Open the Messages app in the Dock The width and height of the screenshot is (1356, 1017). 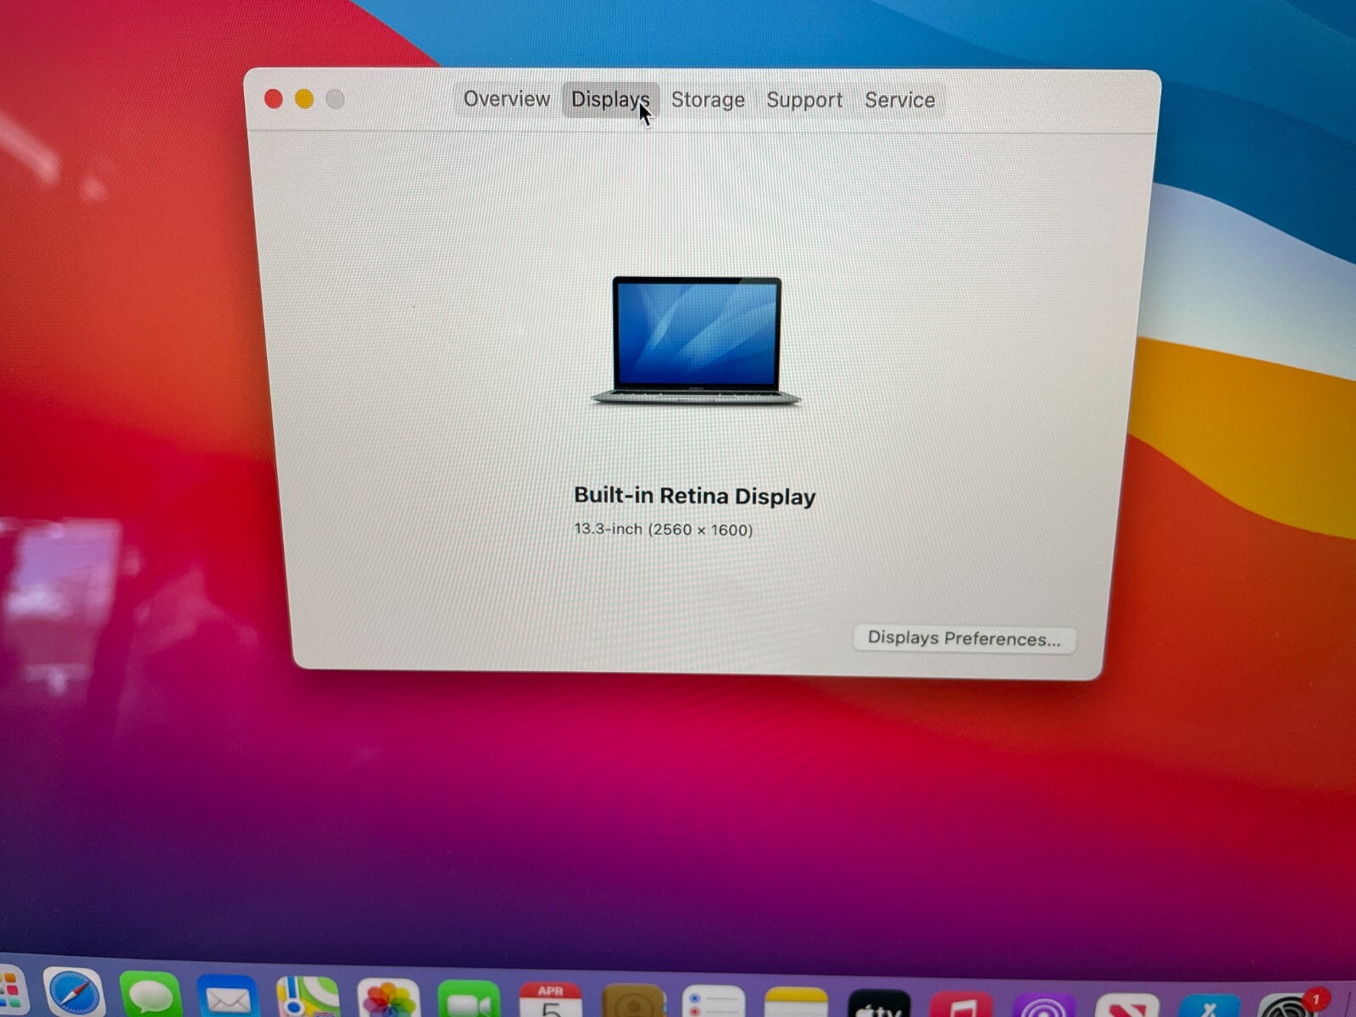(152, 995)
